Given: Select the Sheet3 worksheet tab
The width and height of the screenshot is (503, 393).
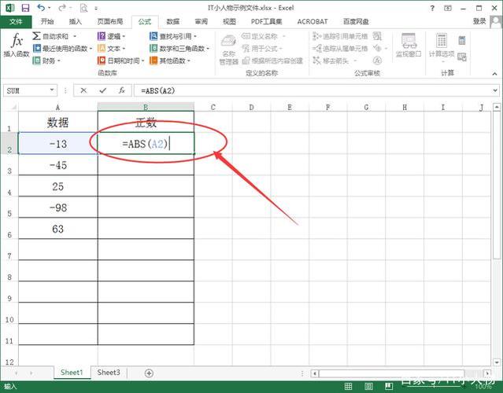Looking at the screenshot, I should point(109,373).
